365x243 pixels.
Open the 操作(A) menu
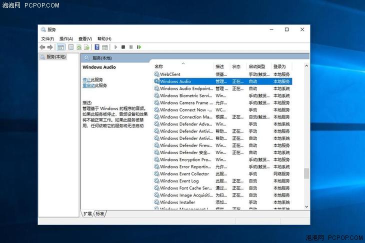(66, 39)
